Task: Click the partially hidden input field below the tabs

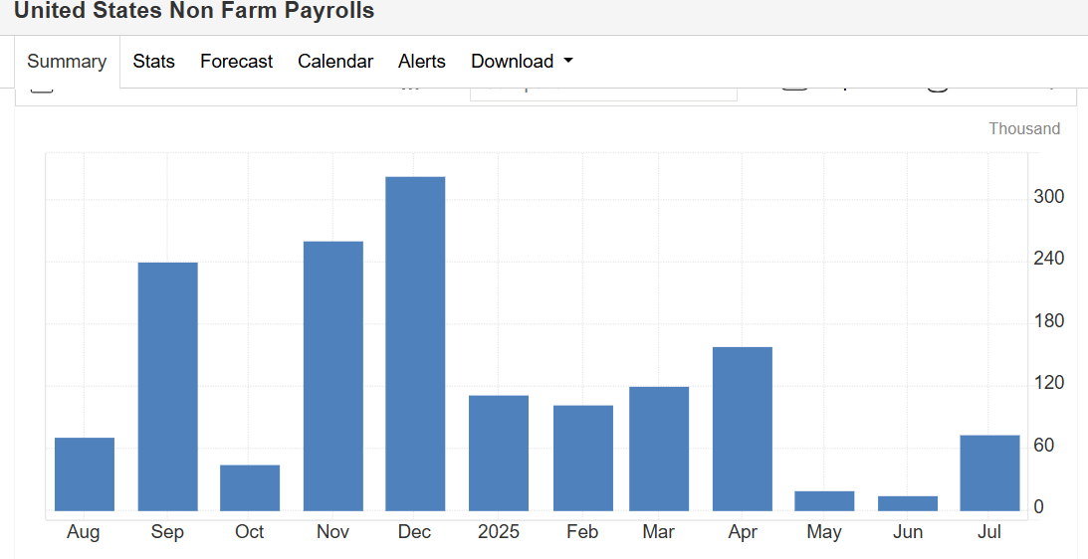Action: (x=603, y=93)
